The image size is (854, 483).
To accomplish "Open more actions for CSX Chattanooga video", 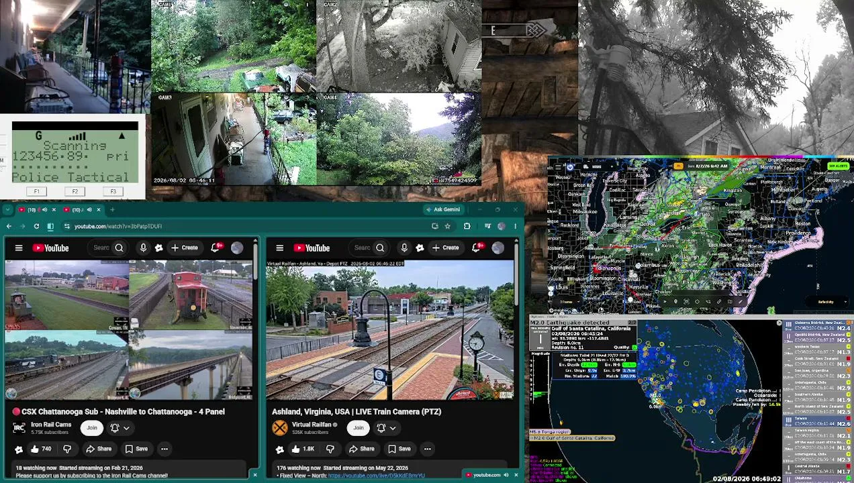I will [x=164, y=449].
